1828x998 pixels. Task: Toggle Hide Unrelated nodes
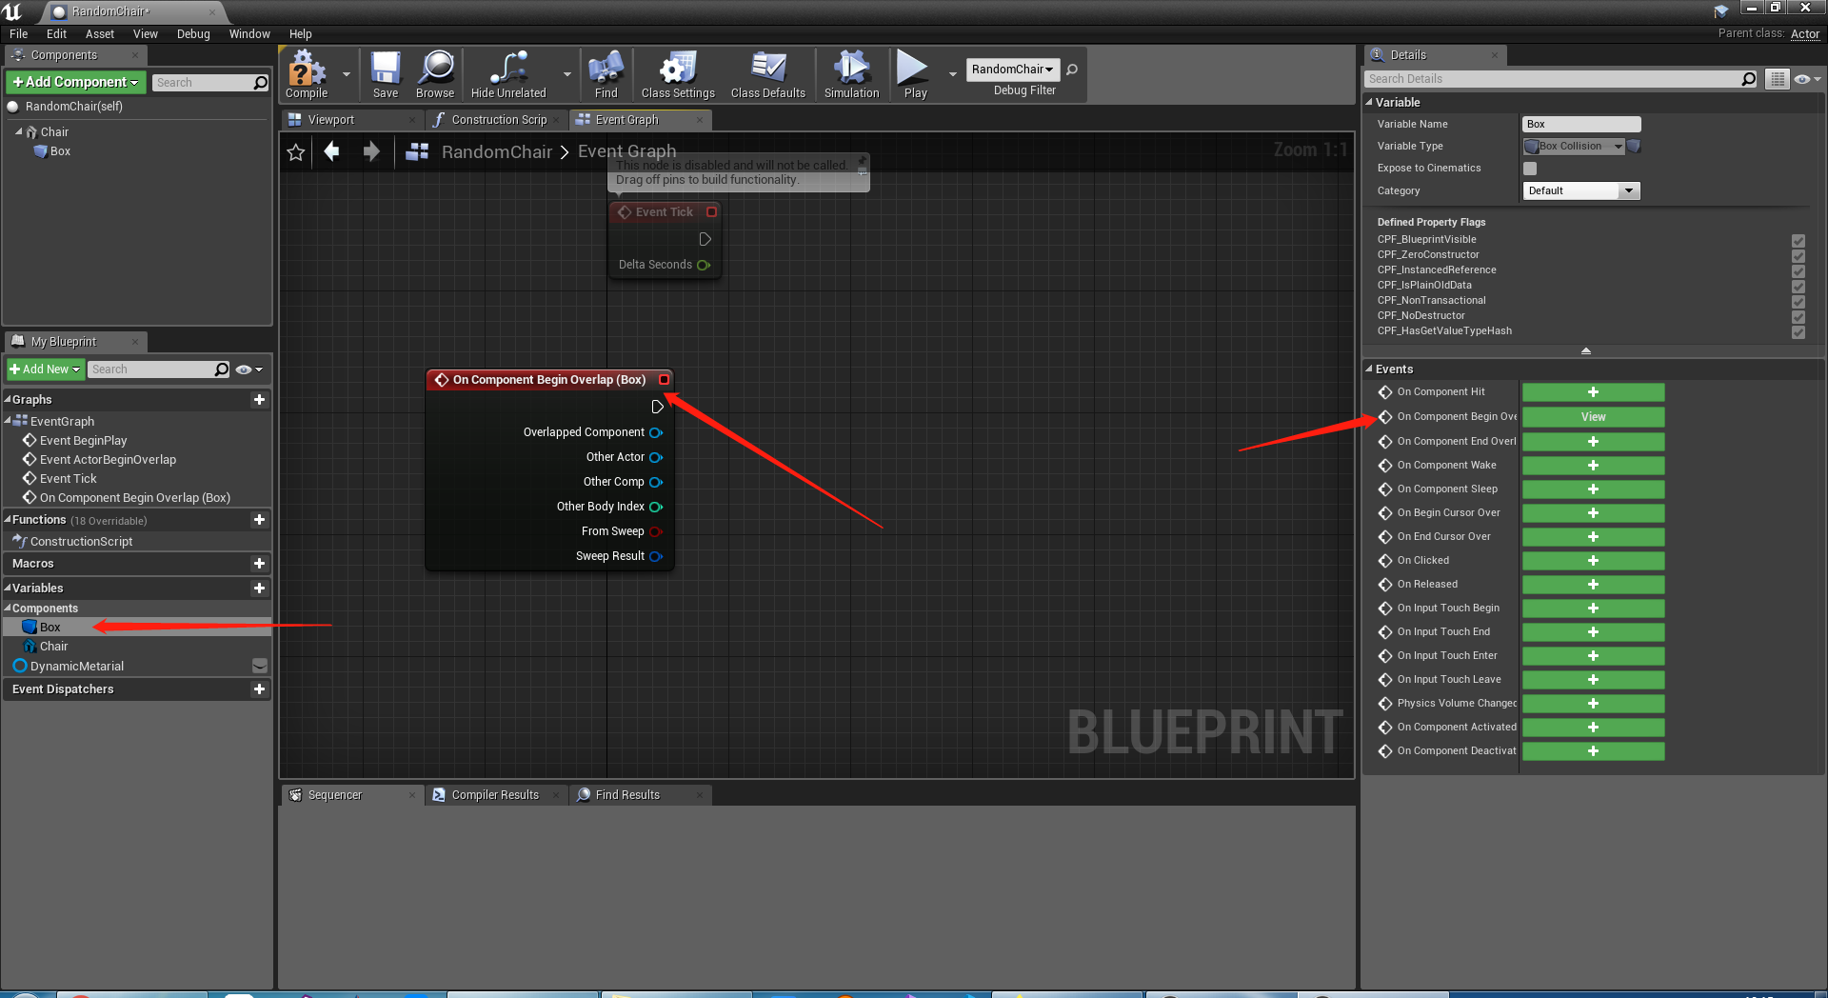tap(507, 74)
